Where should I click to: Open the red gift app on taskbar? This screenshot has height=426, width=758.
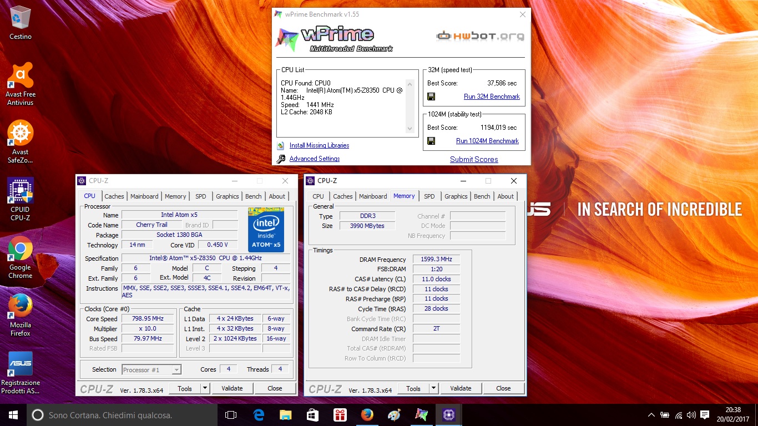coord(340,414)
